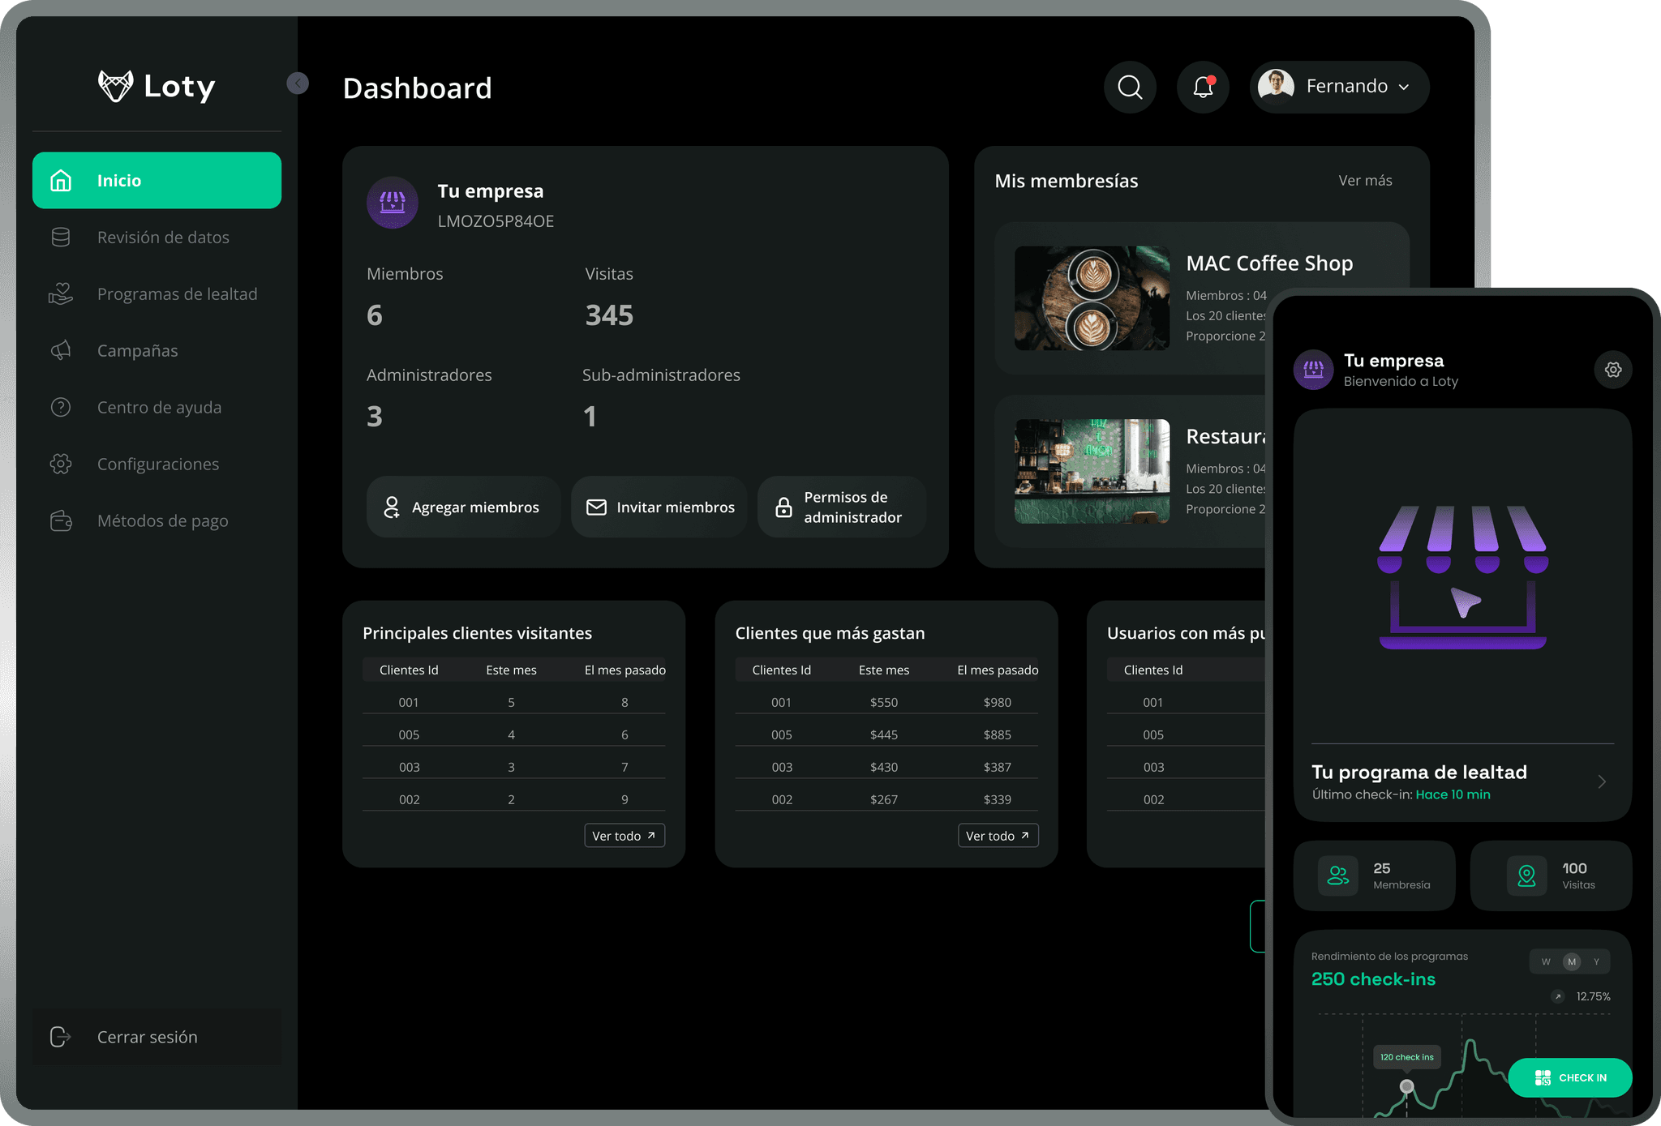Click Ver más in Mis membresías
The image size is (1661, 1126).
tap(1365, 181)
